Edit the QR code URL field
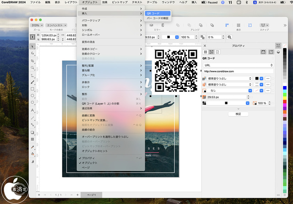Image resolution: width=293 pixels, height=204 pixels. tap(238, 71)
